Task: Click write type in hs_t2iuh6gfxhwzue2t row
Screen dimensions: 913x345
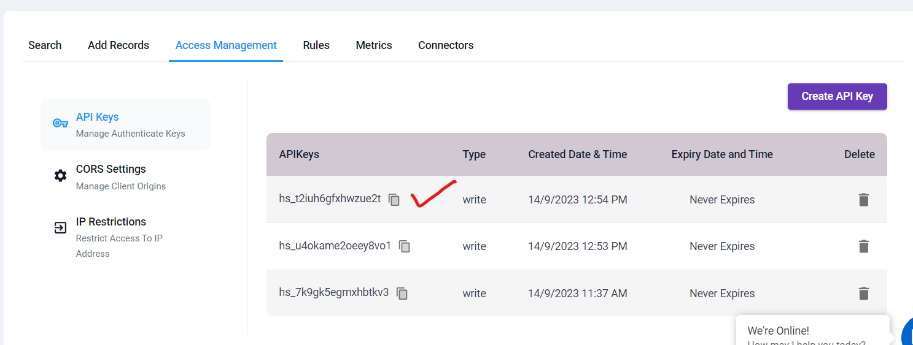Action: coord(474,200)
